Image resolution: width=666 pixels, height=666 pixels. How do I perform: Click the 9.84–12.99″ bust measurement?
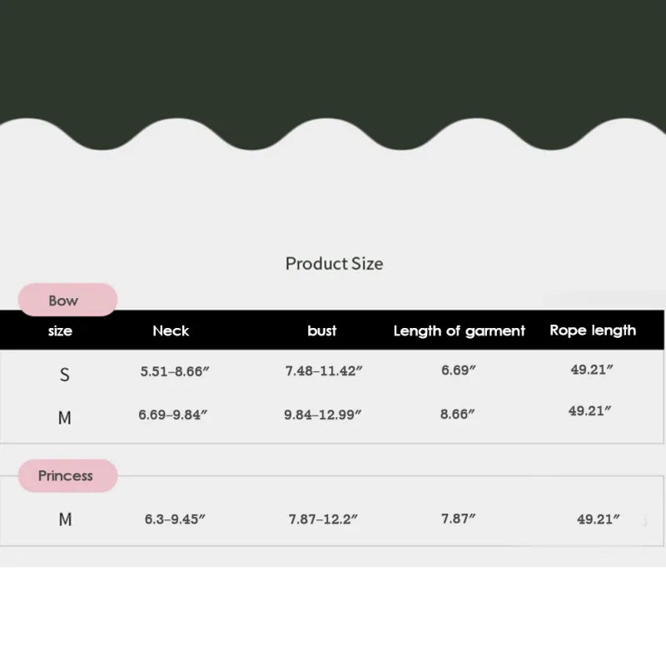click(x=323, y=415)
